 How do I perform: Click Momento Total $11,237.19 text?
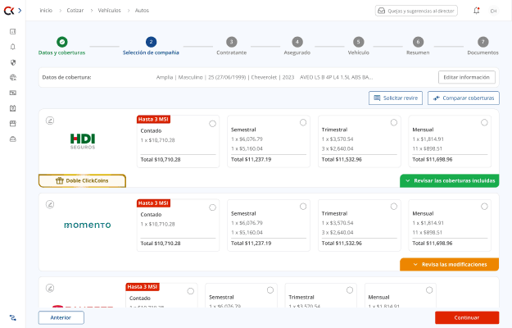[251, 243]
